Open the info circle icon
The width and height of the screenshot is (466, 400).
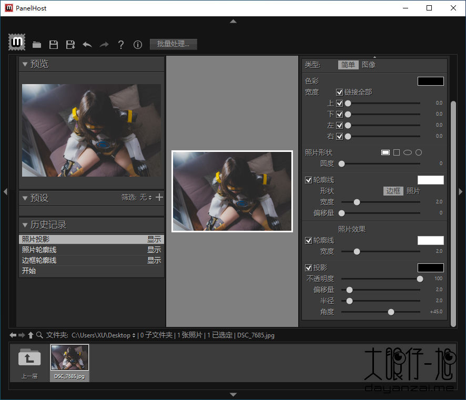coord(138,45)
